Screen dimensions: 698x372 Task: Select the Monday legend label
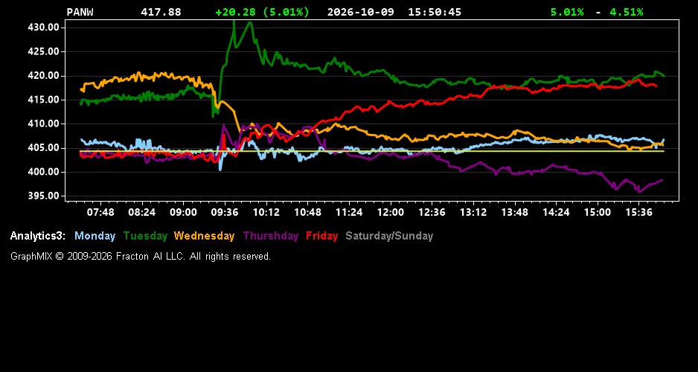point(95,237)
